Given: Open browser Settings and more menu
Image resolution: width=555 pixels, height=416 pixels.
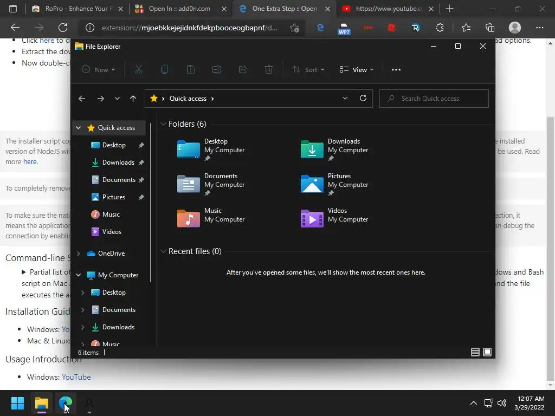Looking at the screenshot, I should pyautogui.click(x=539, y=28).
